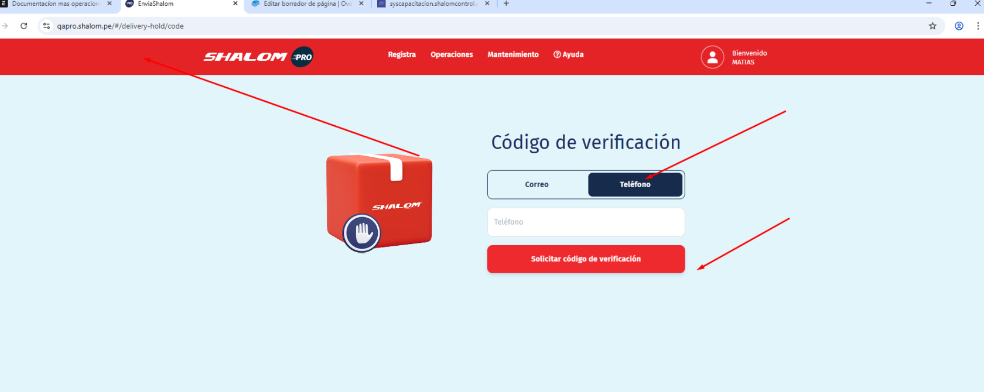Select the Teléfono verification option
Image resolution: width=984 pixels, height=392 pixels.
pyautogui.click(x=635, y=184)
